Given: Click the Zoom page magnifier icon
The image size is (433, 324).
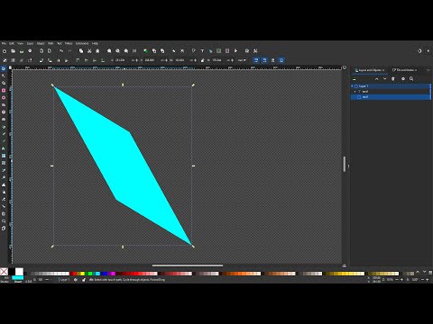Looking at the screenshot, I should (126, 51).
